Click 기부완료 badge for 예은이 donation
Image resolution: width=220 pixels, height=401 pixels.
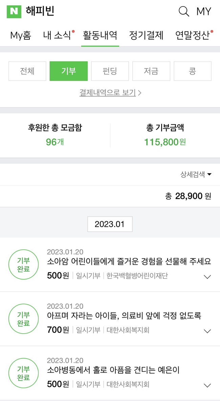[24, 373]
